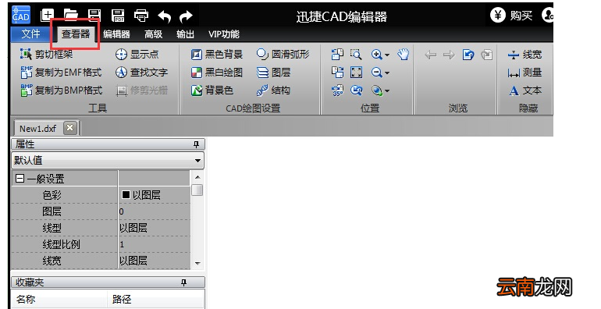The image size is (601, 309).
Task: Toggle 圆滑弧形 option
Action: (x=283, y=55)
